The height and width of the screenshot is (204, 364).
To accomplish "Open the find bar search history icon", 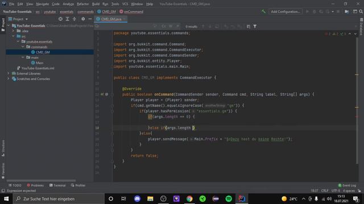I will (x=97, y=27).
